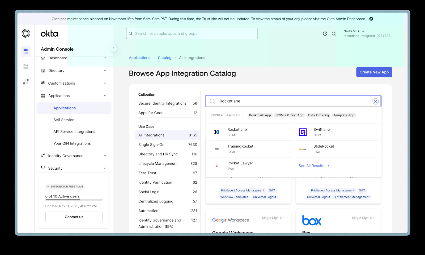This screenshot has height=255, width=425.
Task: Open the apps grid icon in header
Action: click(334, 34)
